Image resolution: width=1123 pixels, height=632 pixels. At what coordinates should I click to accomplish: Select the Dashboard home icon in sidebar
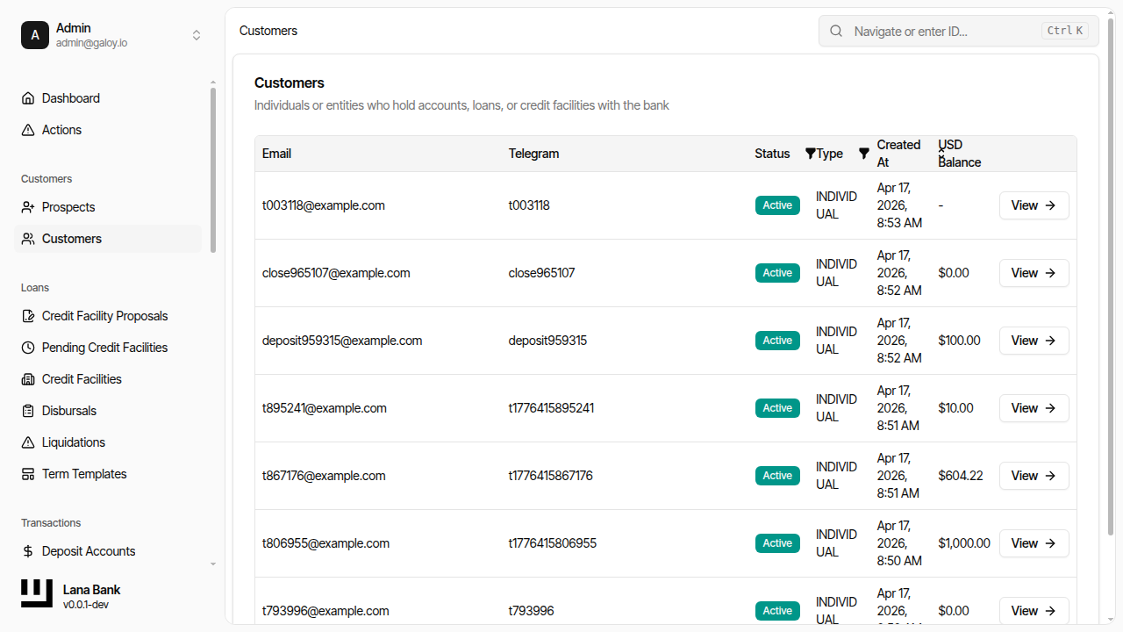[x=27, y=97]
